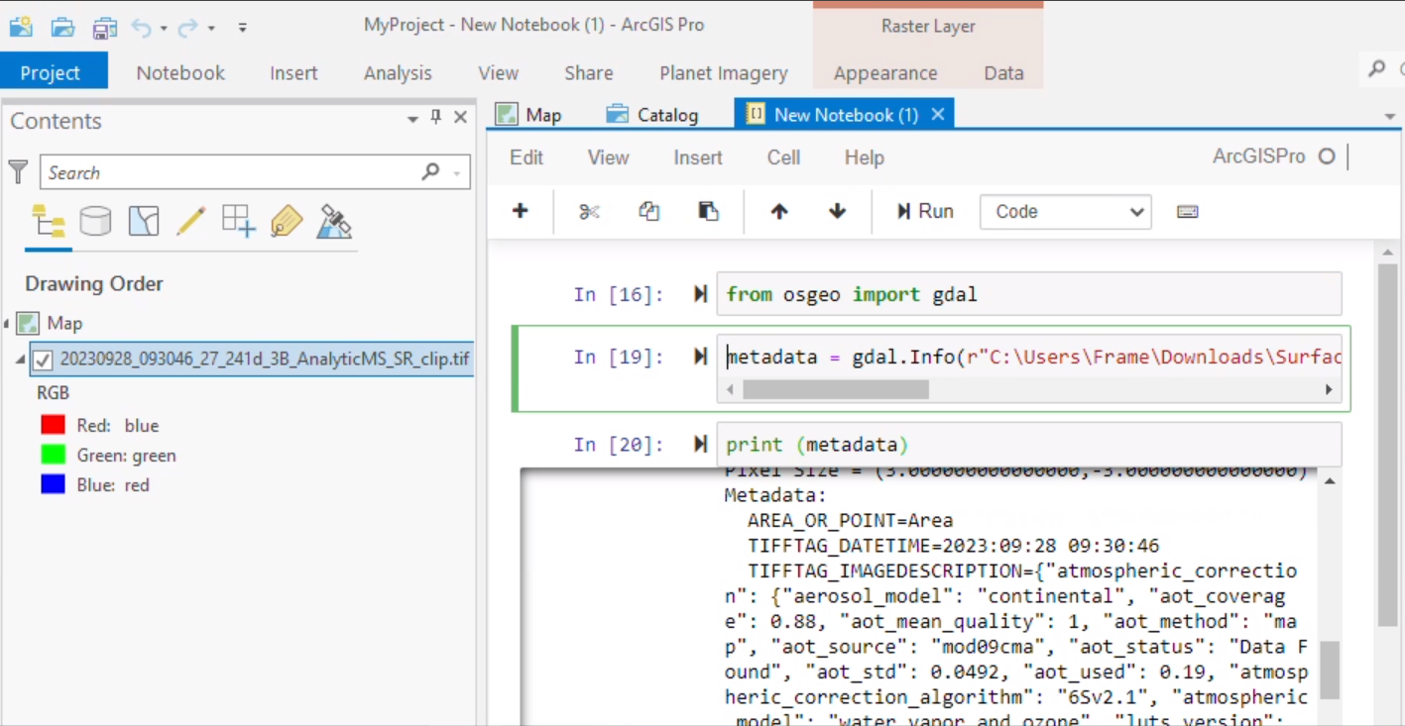Click the red color swatch for Red band

click(x=53, y=425)
